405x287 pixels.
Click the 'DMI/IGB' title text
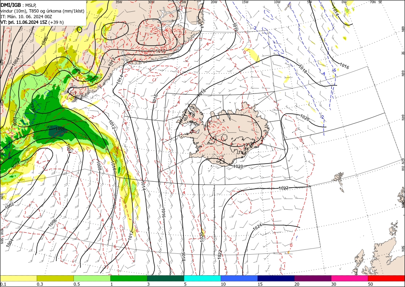[x=11, y=4]
